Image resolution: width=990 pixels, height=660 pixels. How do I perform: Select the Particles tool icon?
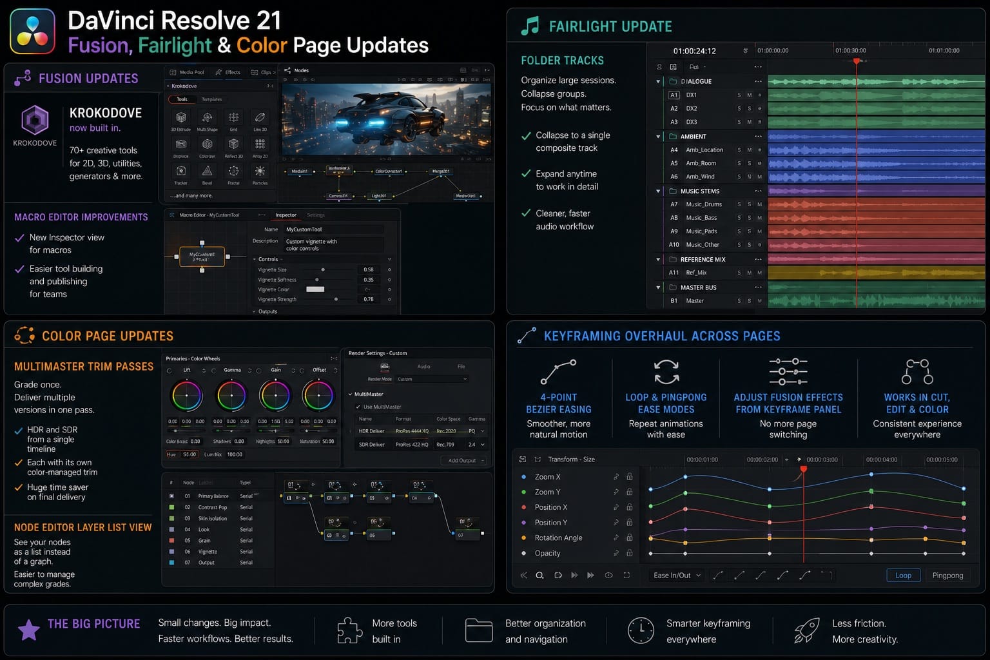260,171
